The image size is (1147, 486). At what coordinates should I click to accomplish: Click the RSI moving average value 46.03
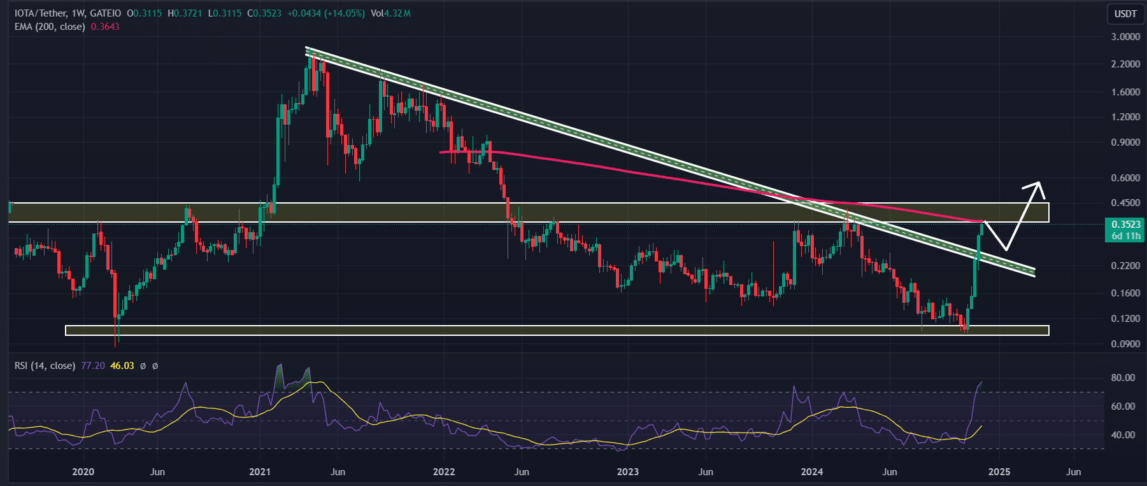tap(122, 366)
